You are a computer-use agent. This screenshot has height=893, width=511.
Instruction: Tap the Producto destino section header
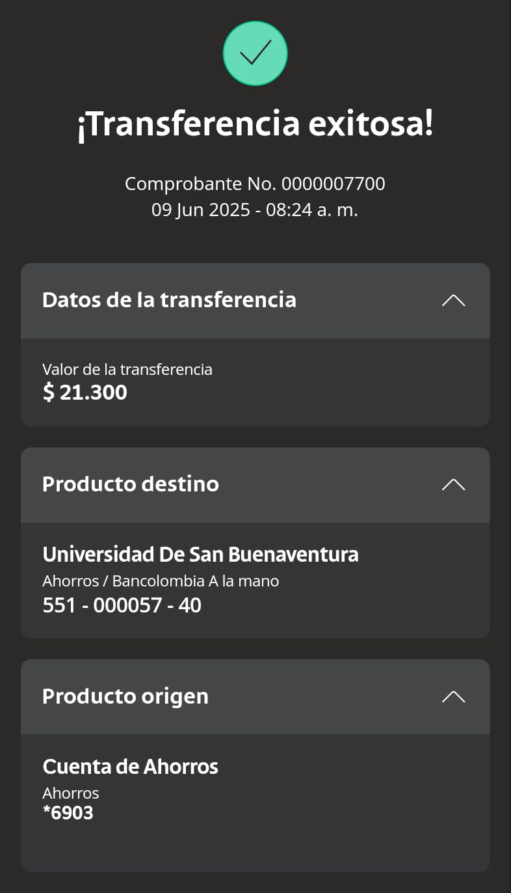pyautogui.click(x=255, y=484)
